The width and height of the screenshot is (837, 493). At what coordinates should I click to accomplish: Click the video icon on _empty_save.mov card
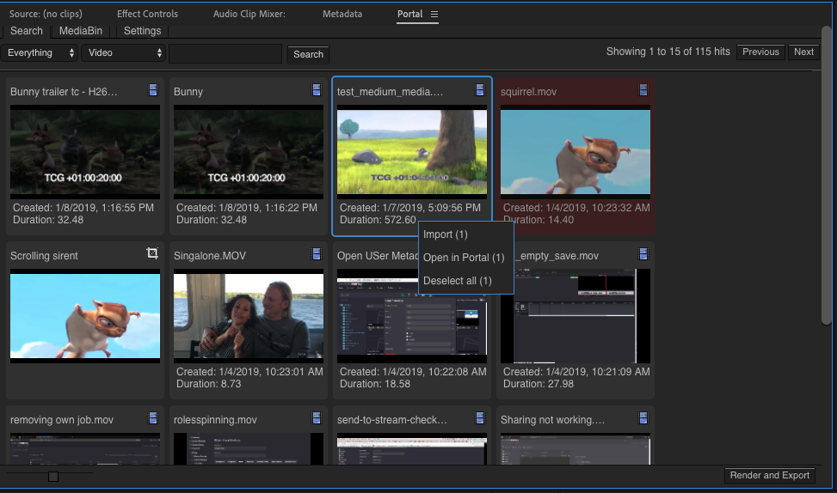[643, 254]
